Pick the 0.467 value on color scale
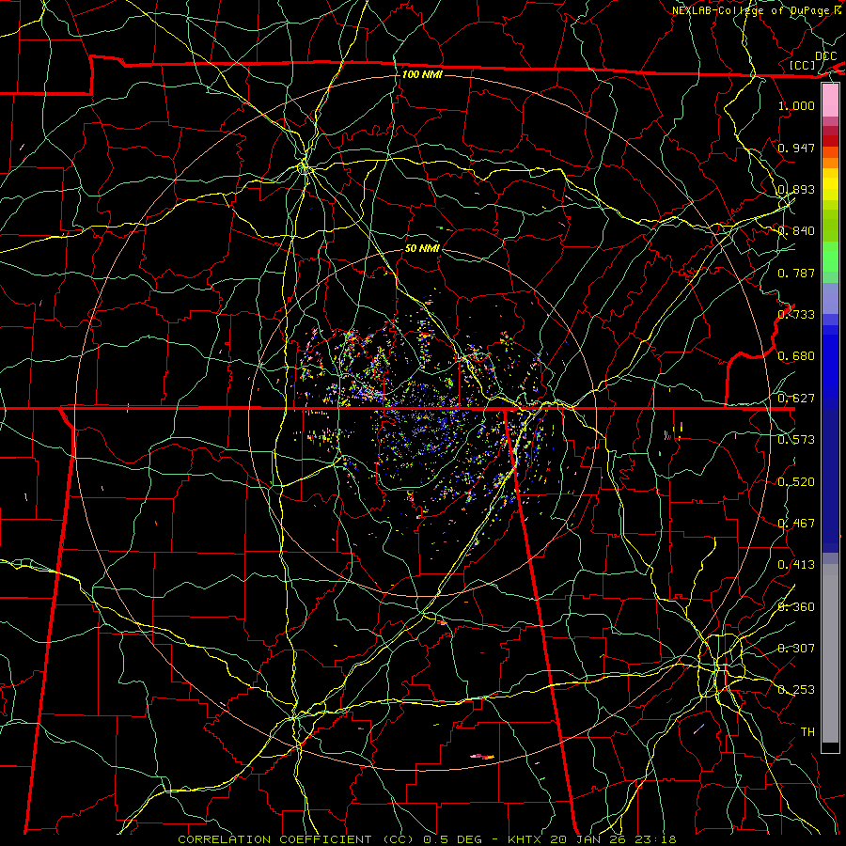 click(x=796, y=524)
